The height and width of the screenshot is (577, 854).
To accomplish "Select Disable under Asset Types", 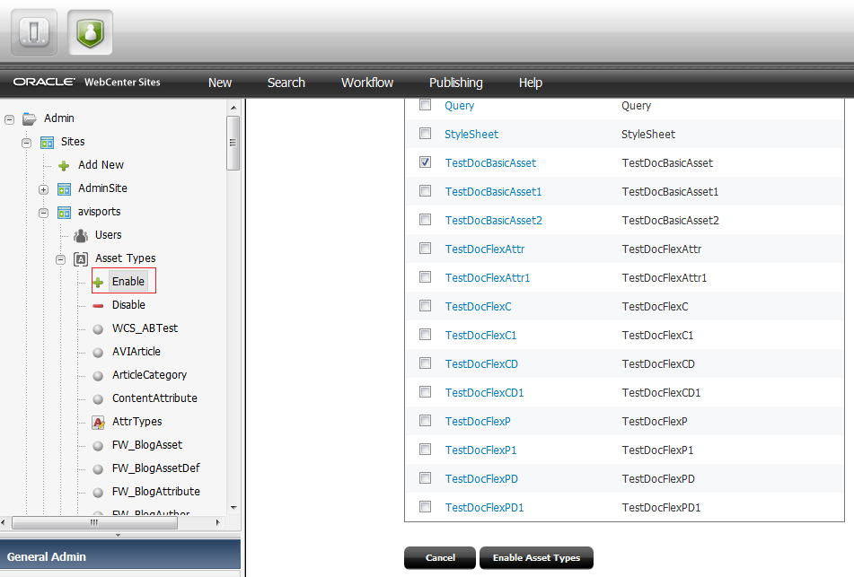I will pos(128,305).
